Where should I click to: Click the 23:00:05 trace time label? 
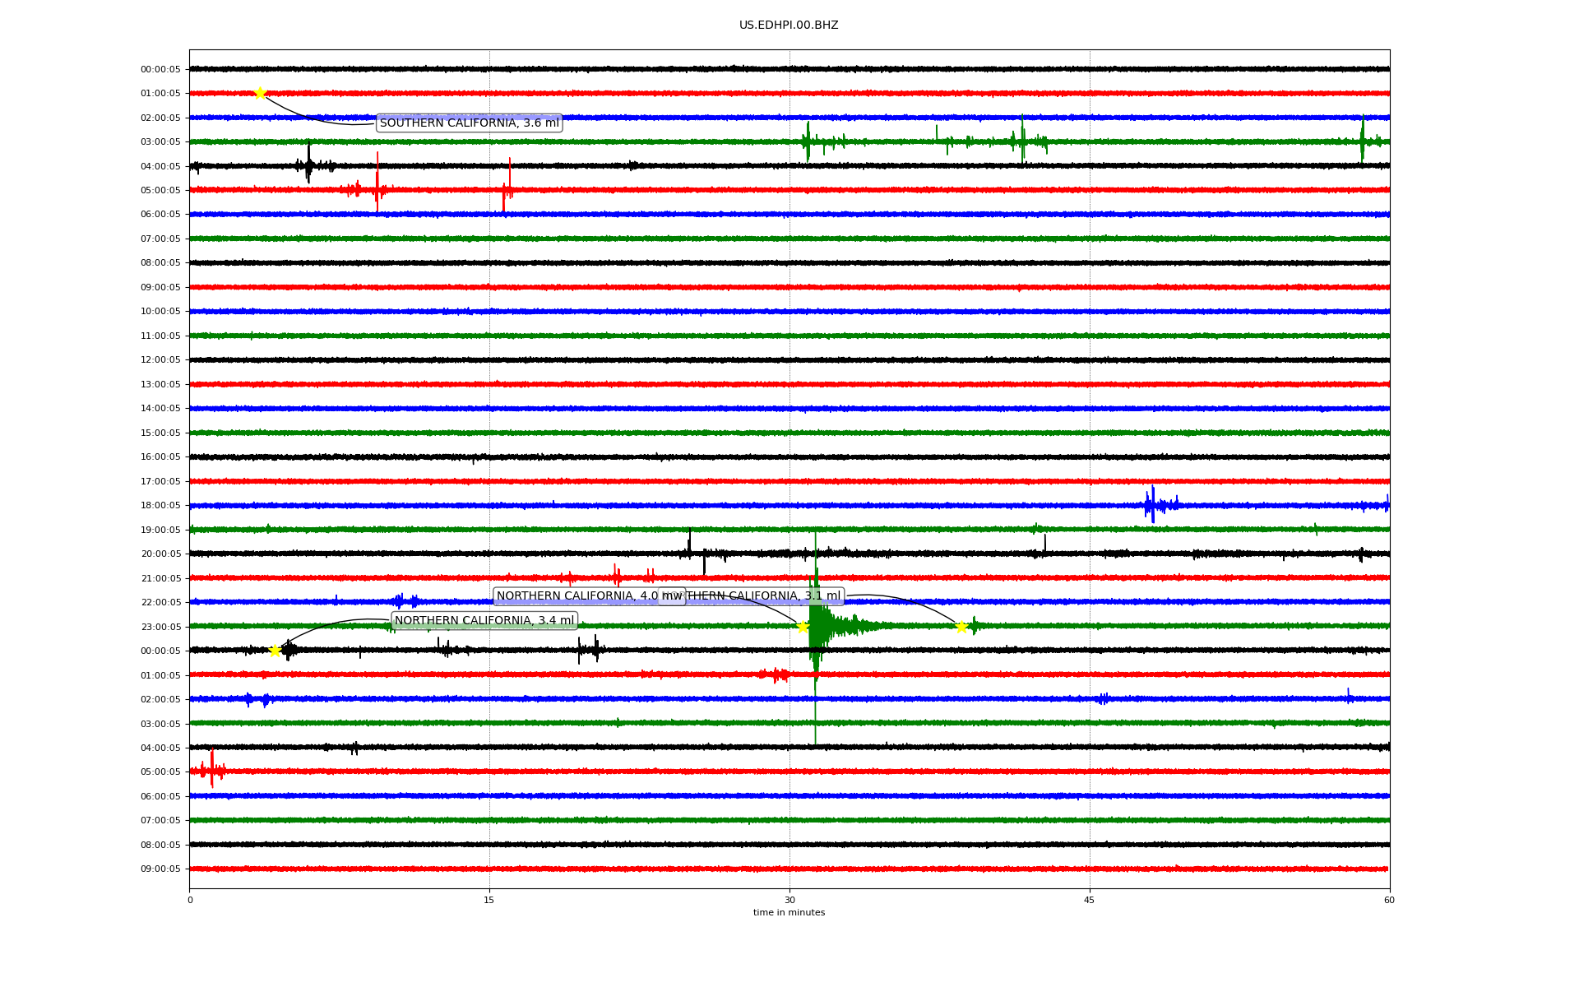point(160,627)
